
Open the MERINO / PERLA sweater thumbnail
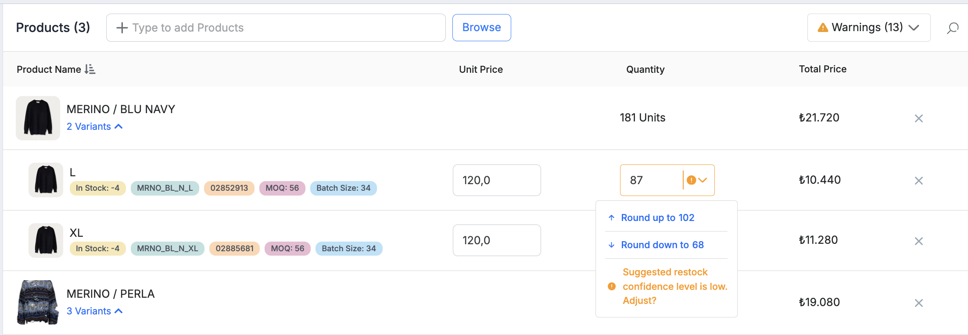pyautogui.click(x=38, y=303)
